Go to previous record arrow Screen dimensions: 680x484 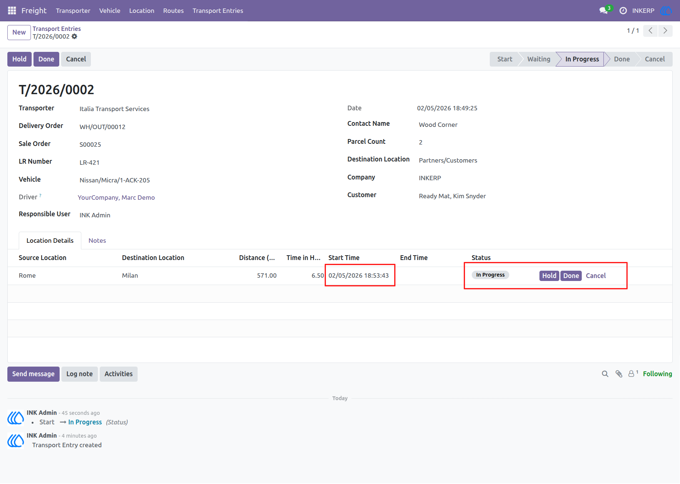pyautogui.click(x=651, y=31)
